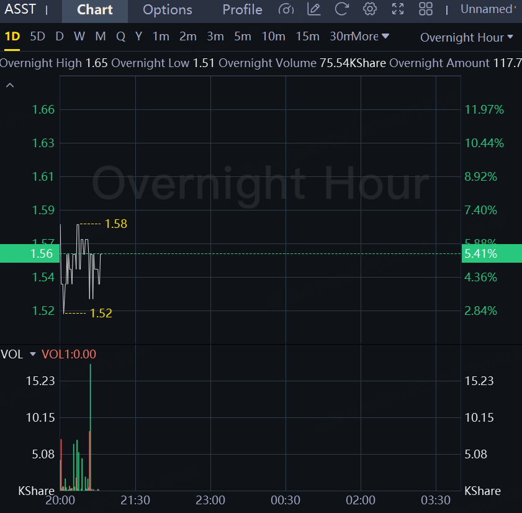Click the ASST ticker symbol

(x=20, y=10)
